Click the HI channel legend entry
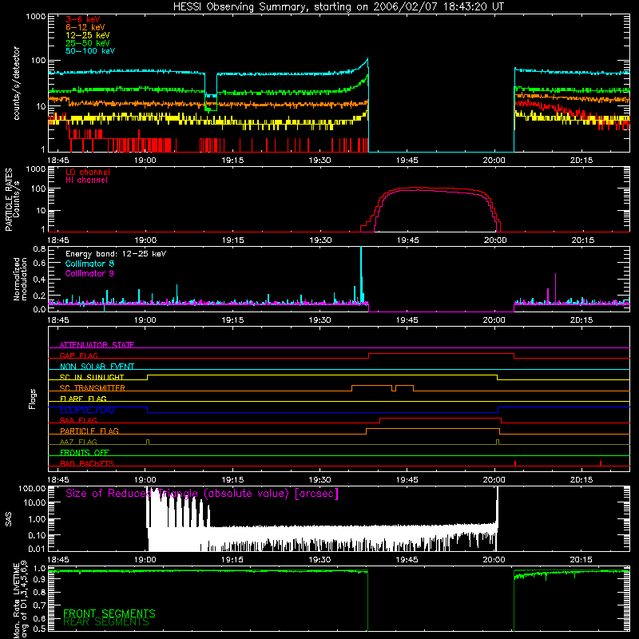The width and height of the screenshot is (639, 639). point(86,180)
